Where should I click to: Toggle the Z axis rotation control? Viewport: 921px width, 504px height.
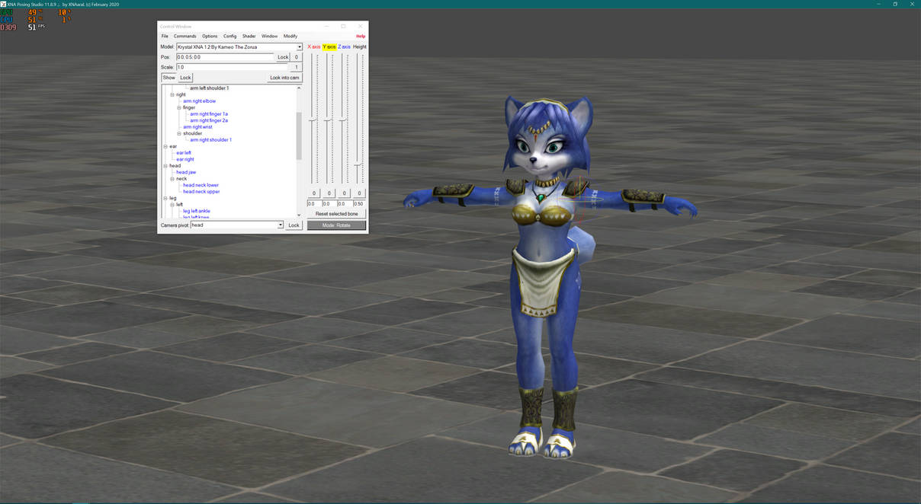point(344,46)
